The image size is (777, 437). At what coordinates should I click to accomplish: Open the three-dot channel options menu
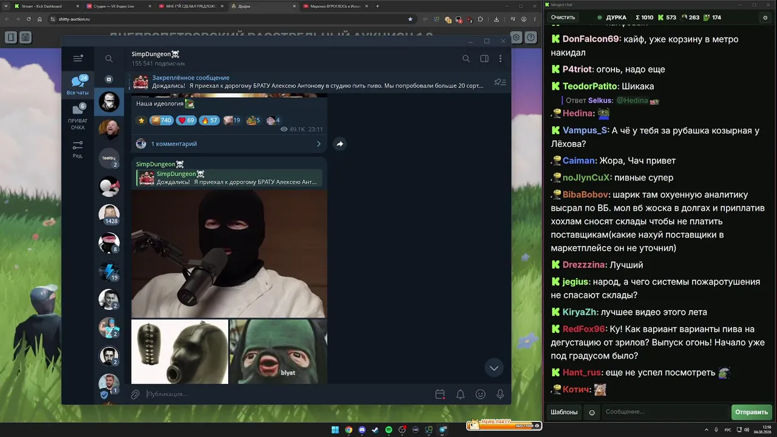(x=500, y=59)
